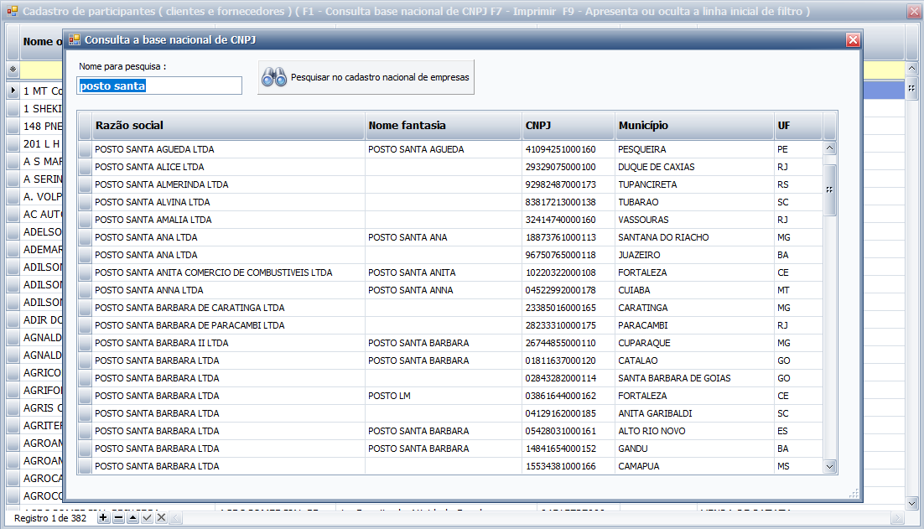Click scroll up arrow of participants window
Image resolution: width=924 pixels, height=529 pixels.
(911, 69)
